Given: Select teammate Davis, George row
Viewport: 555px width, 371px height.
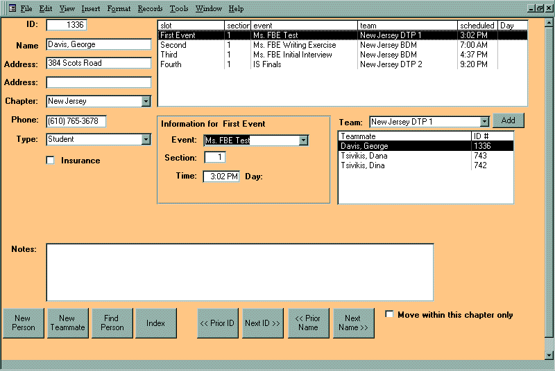Looking at the screenshot, I should [x=426, y=146].
